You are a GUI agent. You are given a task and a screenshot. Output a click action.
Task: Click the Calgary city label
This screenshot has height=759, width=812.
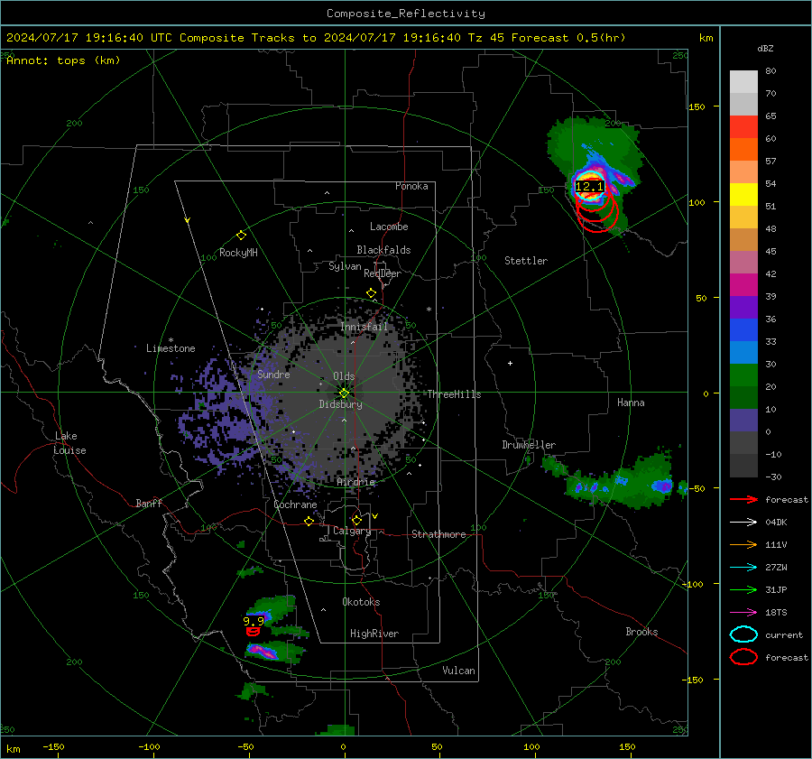pos(352,531)
